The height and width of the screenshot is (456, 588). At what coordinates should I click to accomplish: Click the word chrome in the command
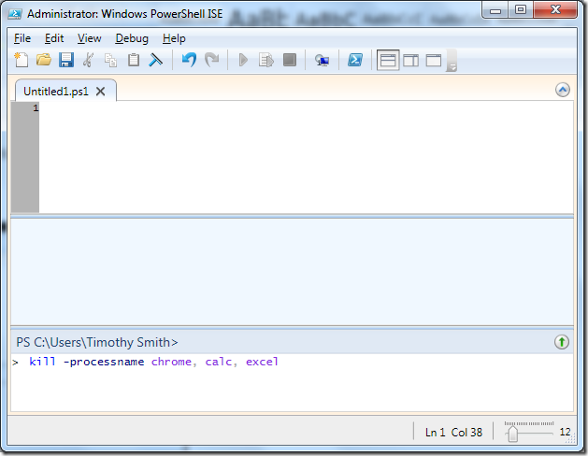[171, 362]
